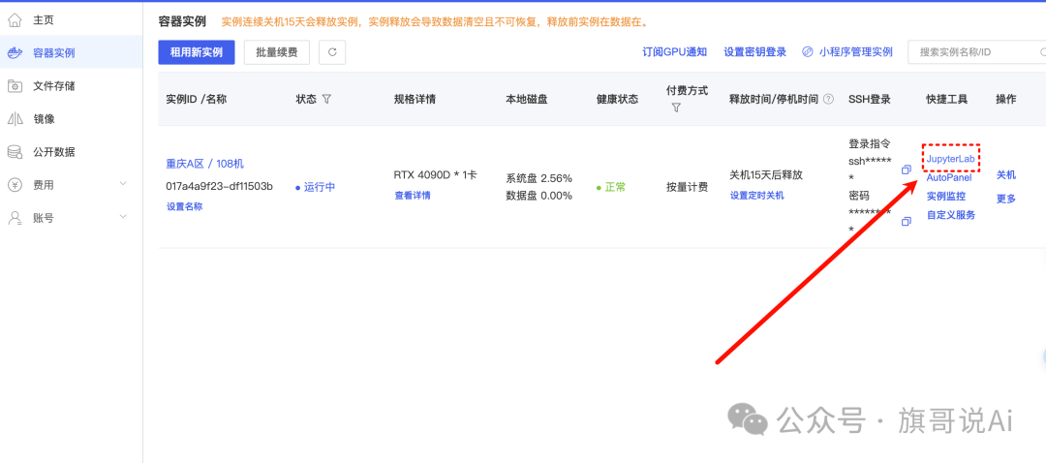Click the 批量续费 button

(x=277, y=52)
